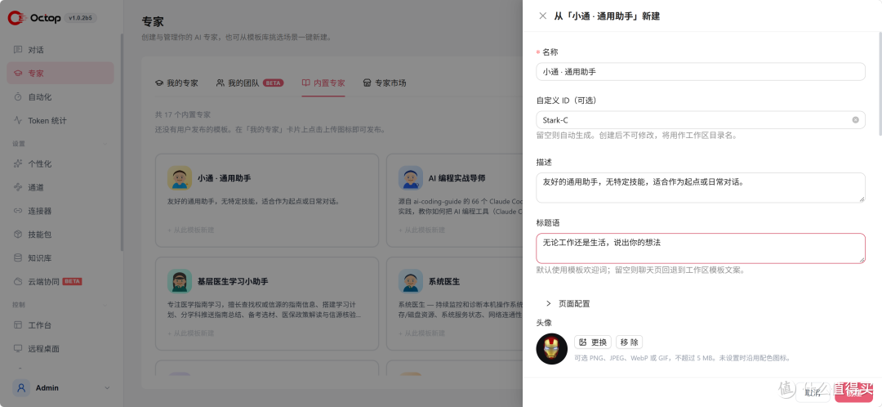Open the 对话 sidebar item
The height and width of the screenshot is (407, 882).
point(60,50)
